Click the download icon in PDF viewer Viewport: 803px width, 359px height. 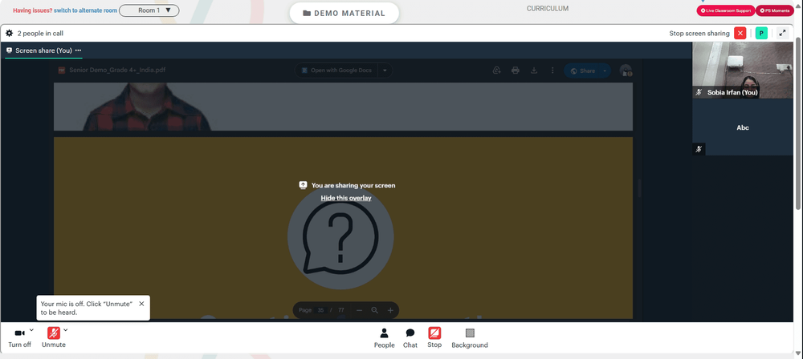(534, 71)
